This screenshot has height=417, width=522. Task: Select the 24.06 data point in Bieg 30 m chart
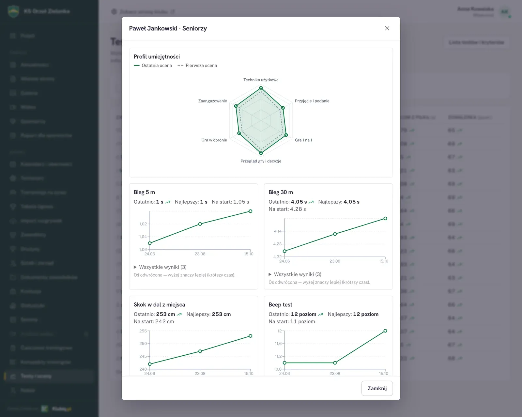click(284, 251)
